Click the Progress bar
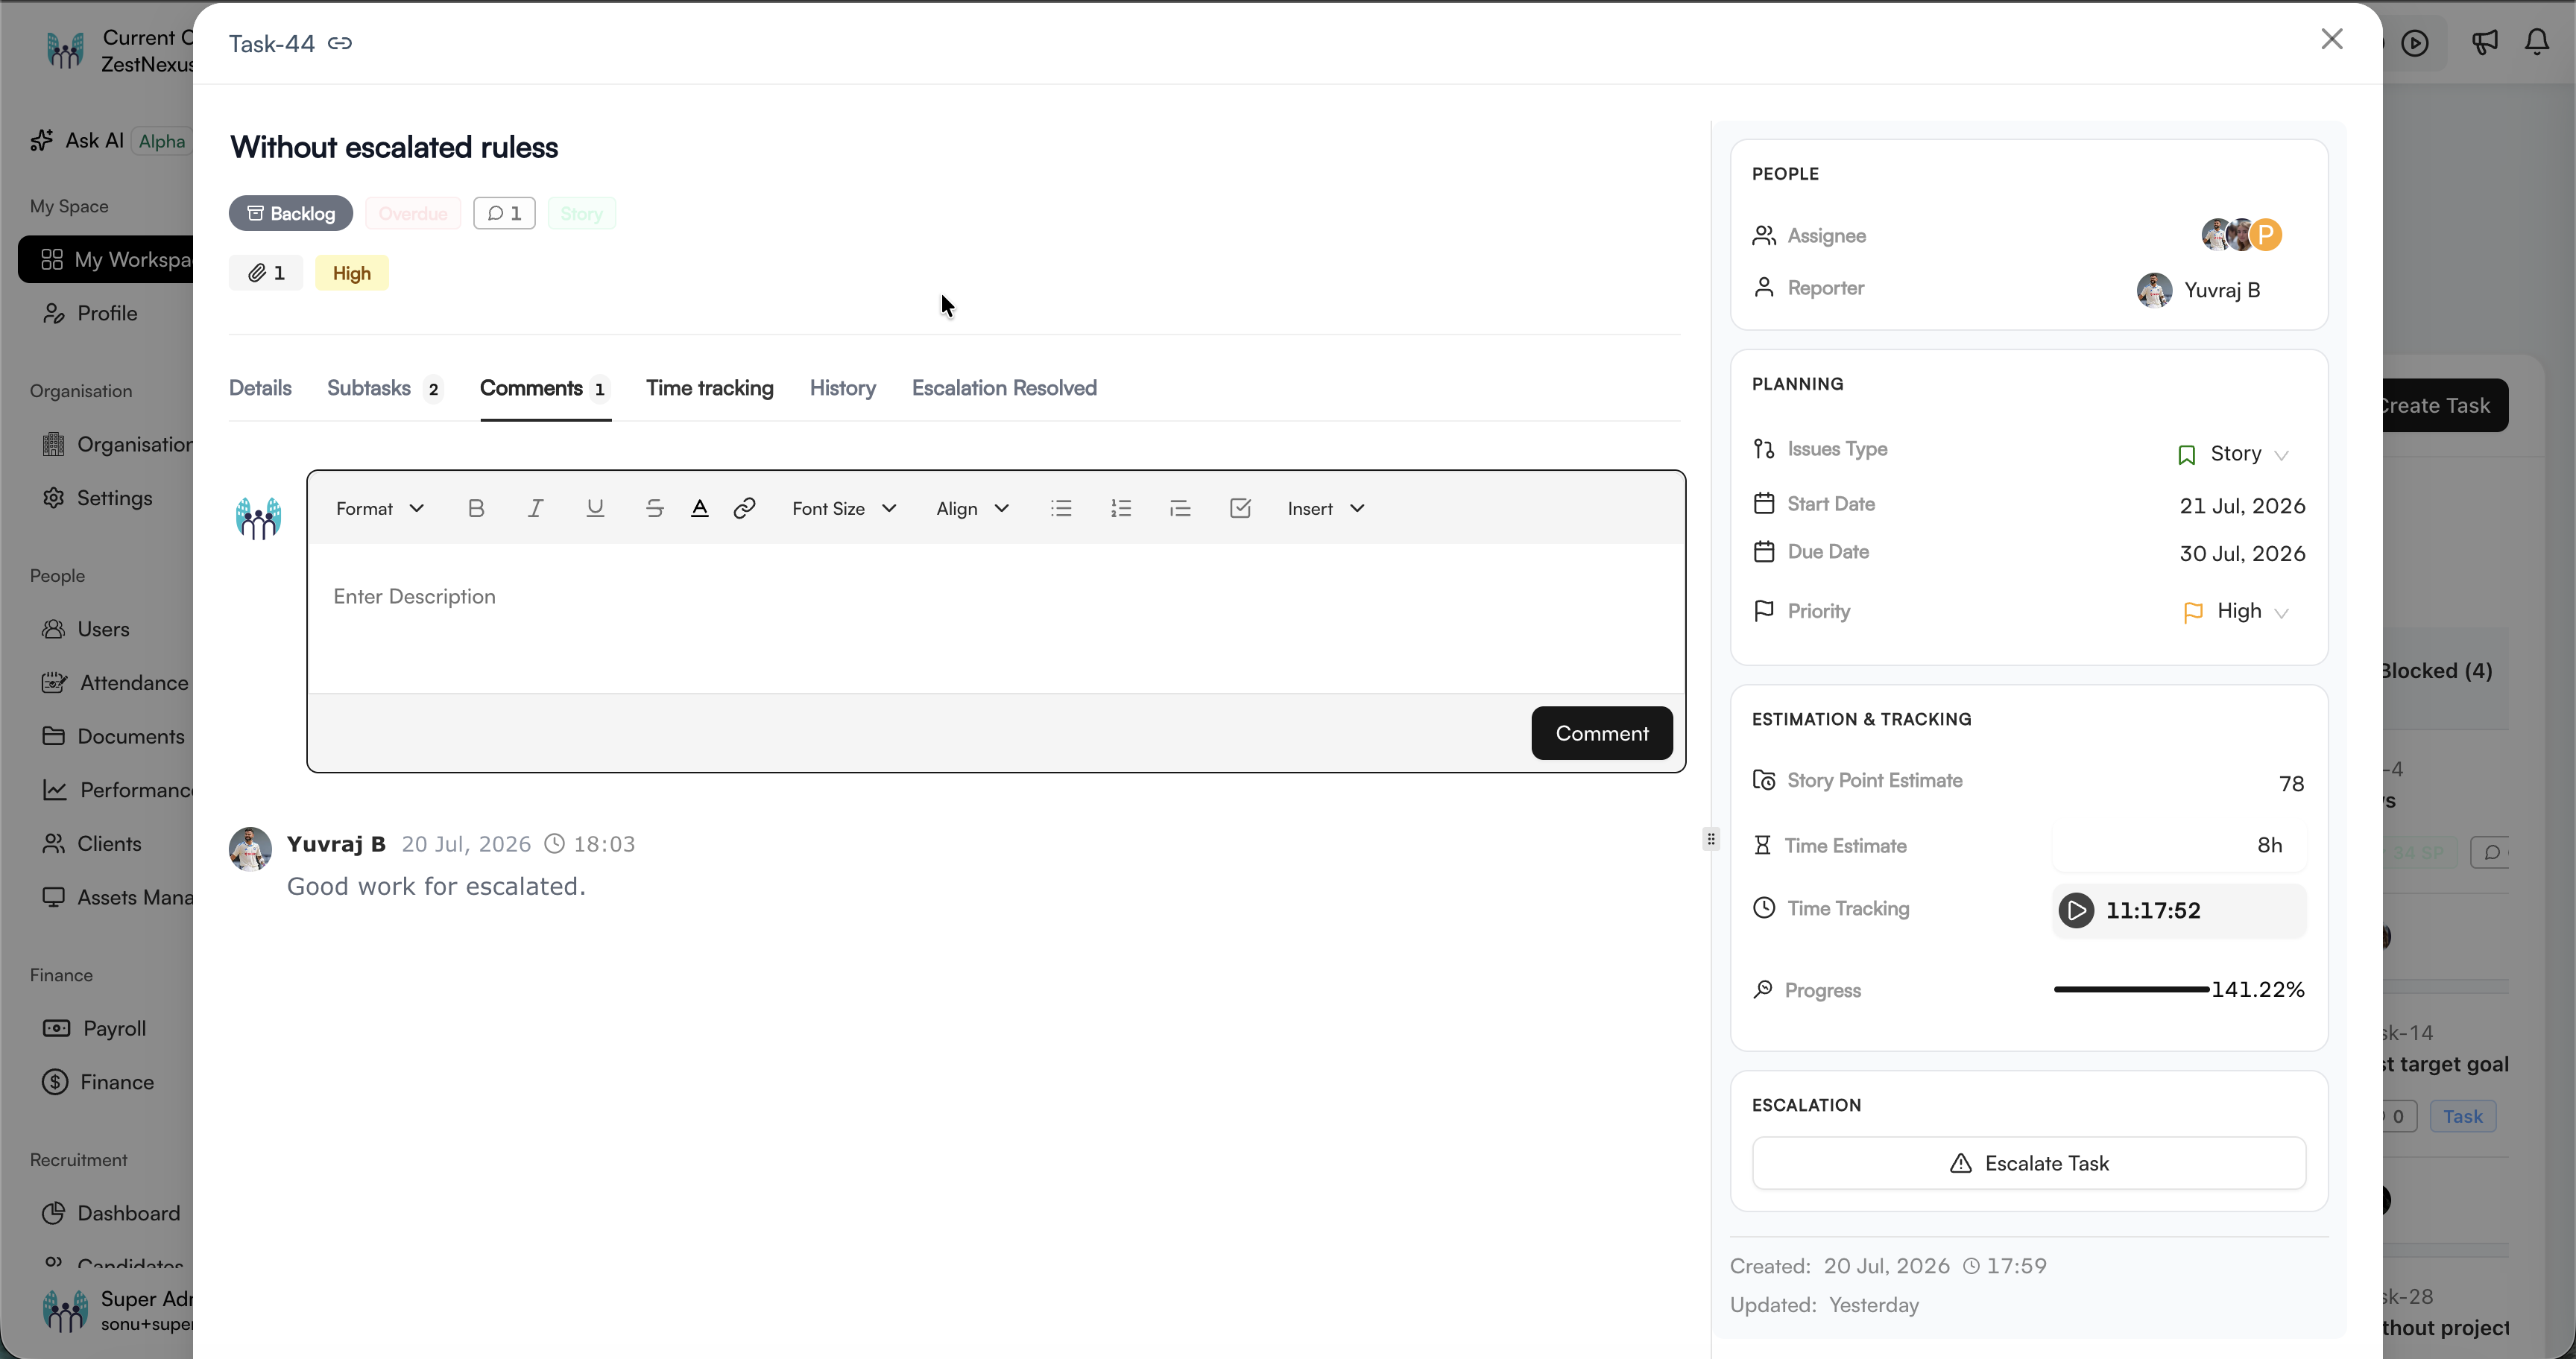The height and width of the screenshot is (1359, 2576). tap(2131, 989)
